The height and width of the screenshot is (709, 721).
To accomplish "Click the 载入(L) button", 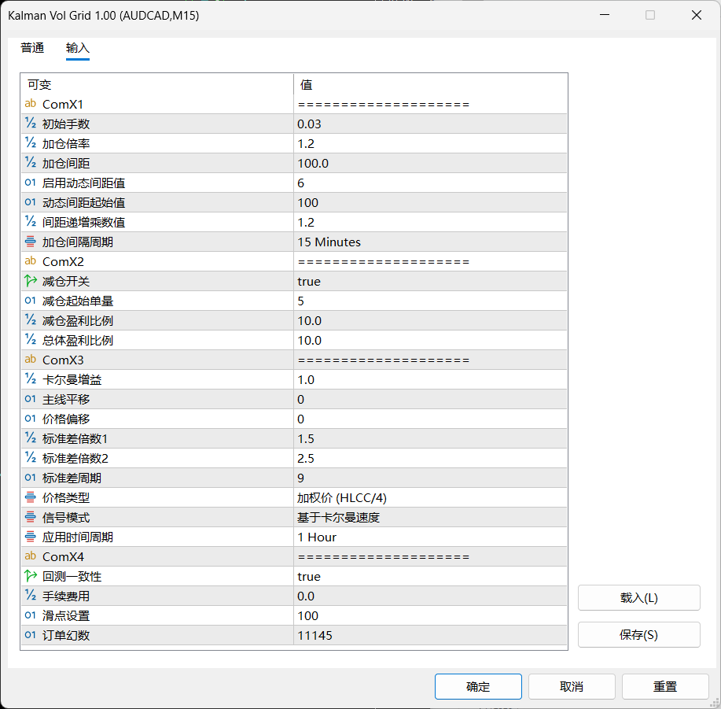I will coord(639,598).
